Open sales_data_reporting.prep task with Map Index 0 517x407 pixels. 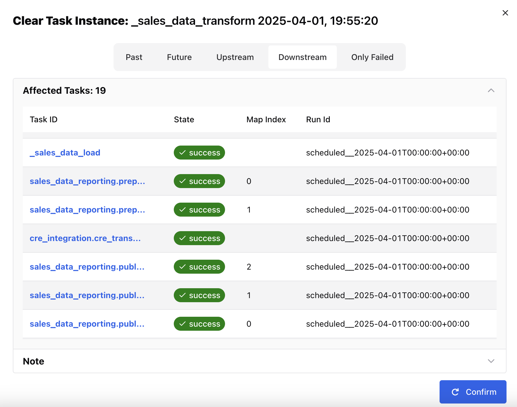87,181
